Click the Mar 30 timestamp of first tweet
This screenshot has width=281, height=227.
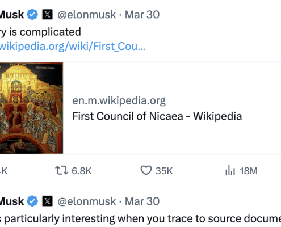(142, 15)
